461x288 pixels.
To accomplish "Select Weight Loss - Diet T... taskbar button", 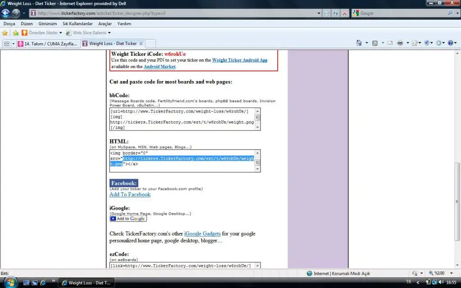I will 86,283.
